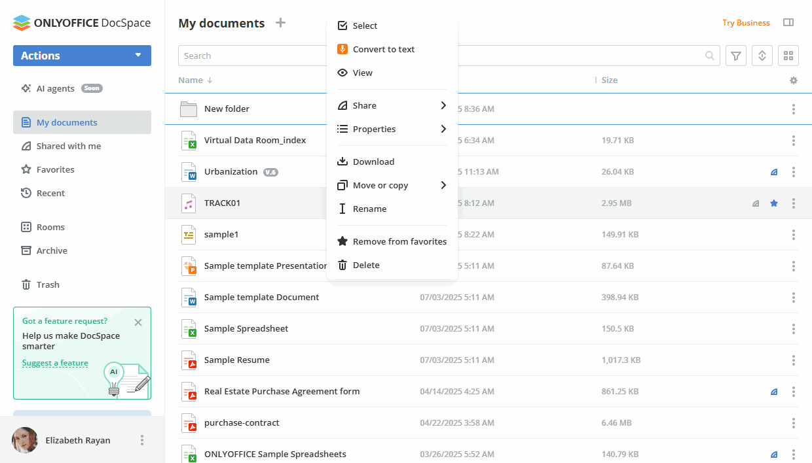The image size is (812, 463).
Task: Close the feature request banner
Action: coord(138,322)
